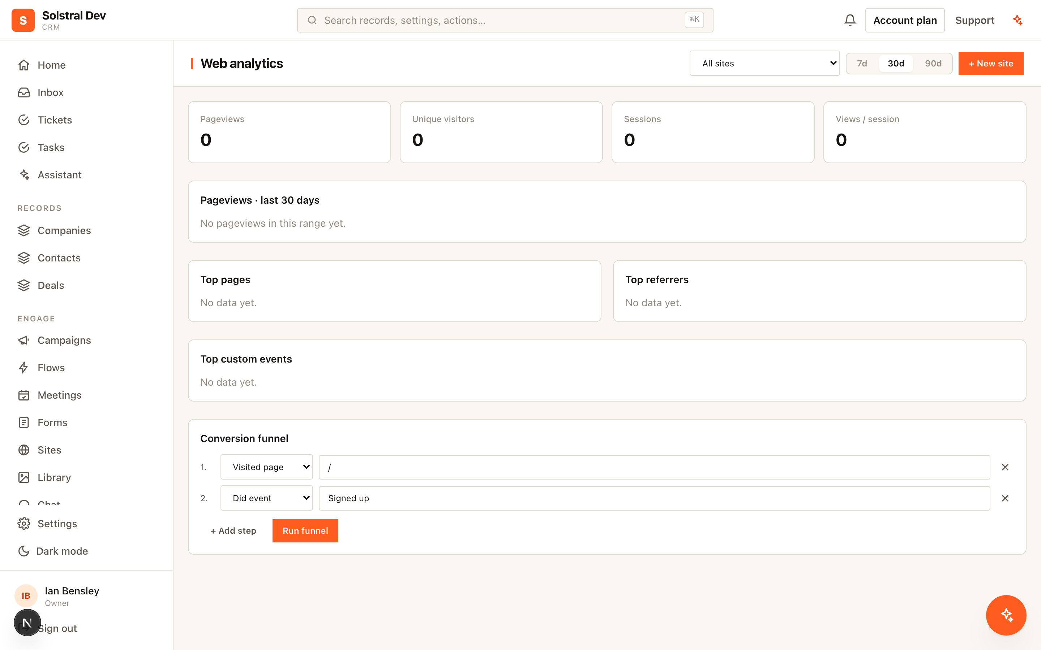Select the 30d range tab
This screenshot has height=650, width=1041.
(896, 64)
